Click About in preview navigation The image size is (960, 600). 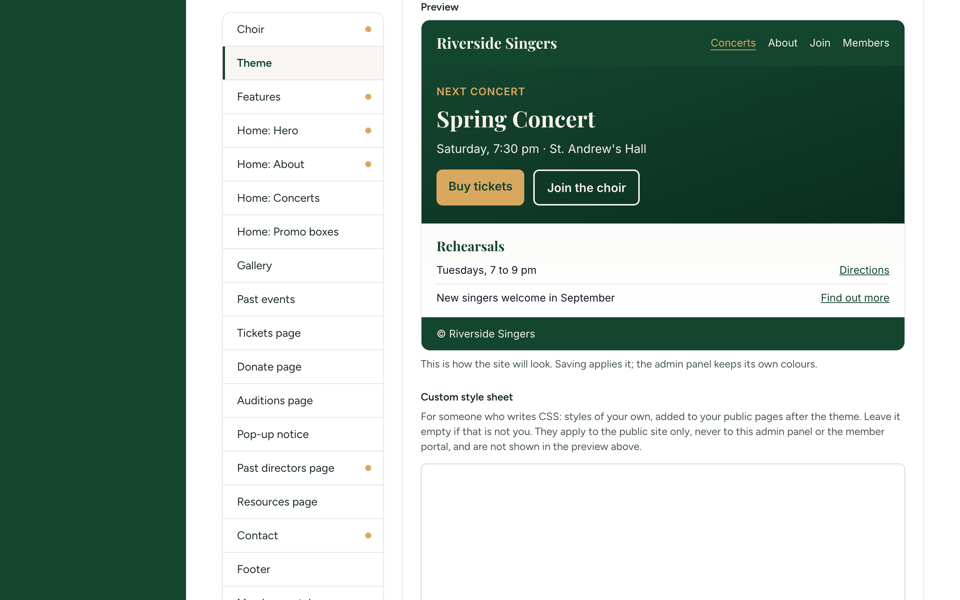point(782,43)
